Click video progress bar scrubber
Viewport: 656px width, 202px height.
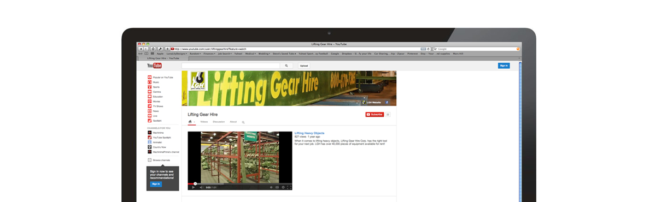coord(195,183)
